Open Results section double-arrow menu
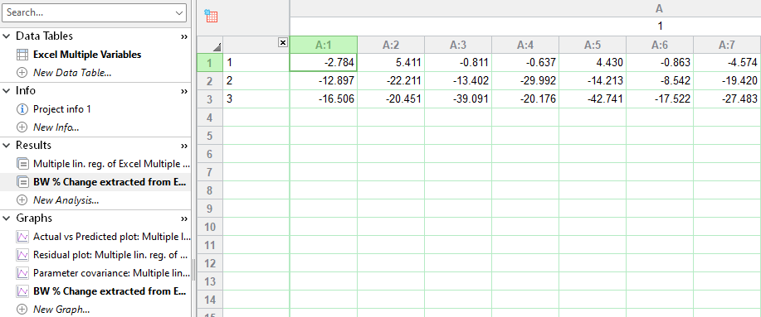This screenshot has width=761, height=317. pyautogui.click(x=184, y=146)
